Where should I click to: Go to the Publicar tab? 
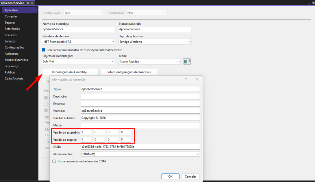click(x=10, y=72)
